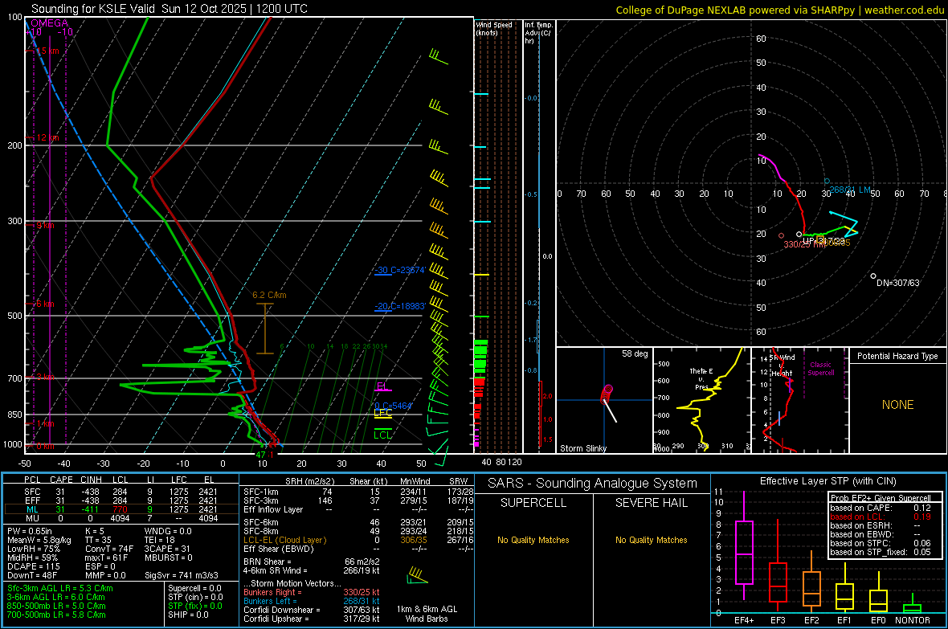
Task: Click the SigSvr = 741 m3/s3 value
Action: coord(182,575)
